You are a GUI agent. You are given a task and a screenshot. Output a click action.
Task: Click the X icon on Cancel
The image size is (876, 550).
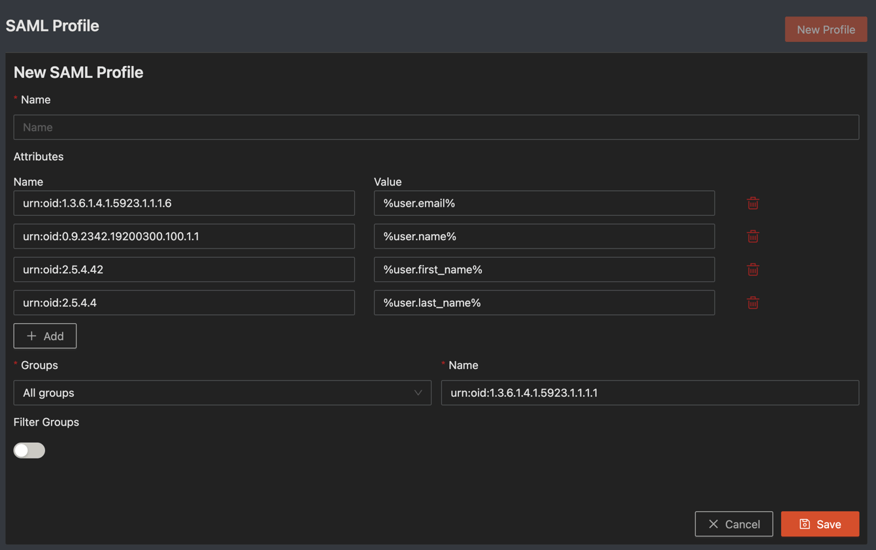[713, 524]
